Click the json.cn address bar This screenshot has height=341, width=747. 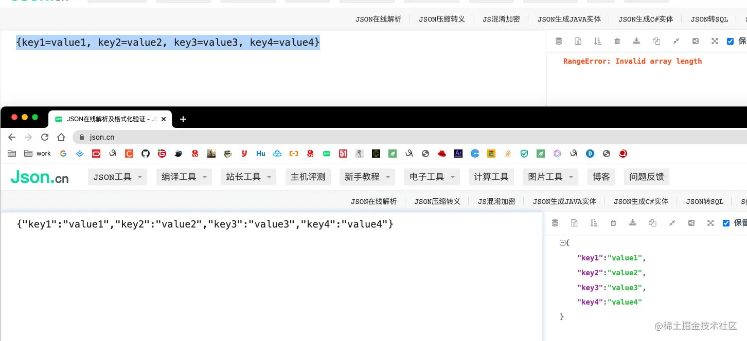tap(409, 137)
